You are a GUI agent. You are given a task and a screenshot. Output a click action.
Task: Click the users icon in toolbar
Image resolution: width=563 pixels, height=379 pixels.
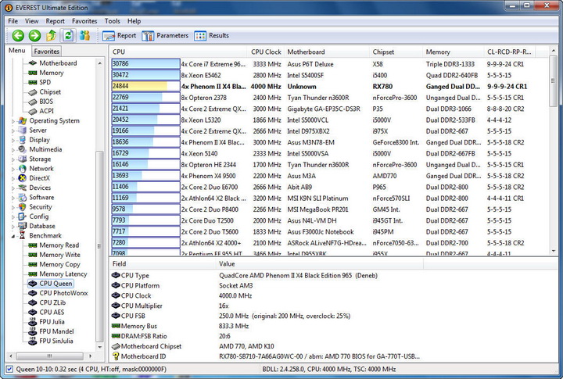[84, 35]
